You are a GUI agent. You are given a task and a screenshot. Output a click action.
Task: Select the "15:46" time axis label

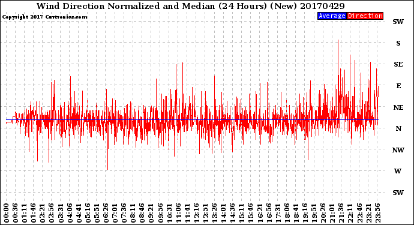[251, 213]
